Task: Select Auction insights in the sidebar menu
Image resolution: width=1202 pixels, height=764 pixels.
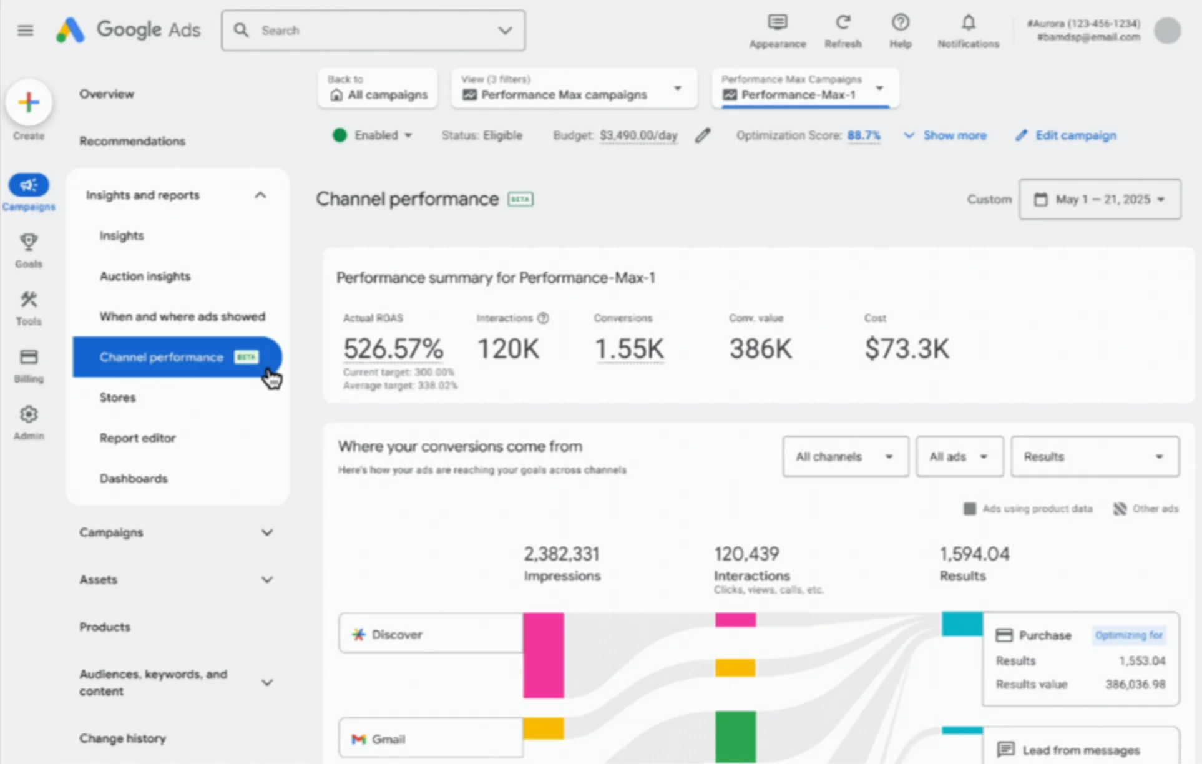Action: [145, 276]
